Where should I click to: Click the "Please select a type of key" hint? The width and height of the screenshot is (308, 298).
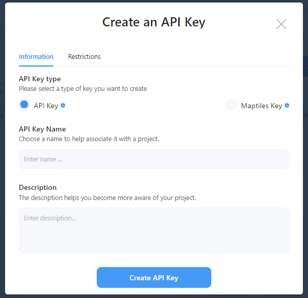tap(83, 89)
